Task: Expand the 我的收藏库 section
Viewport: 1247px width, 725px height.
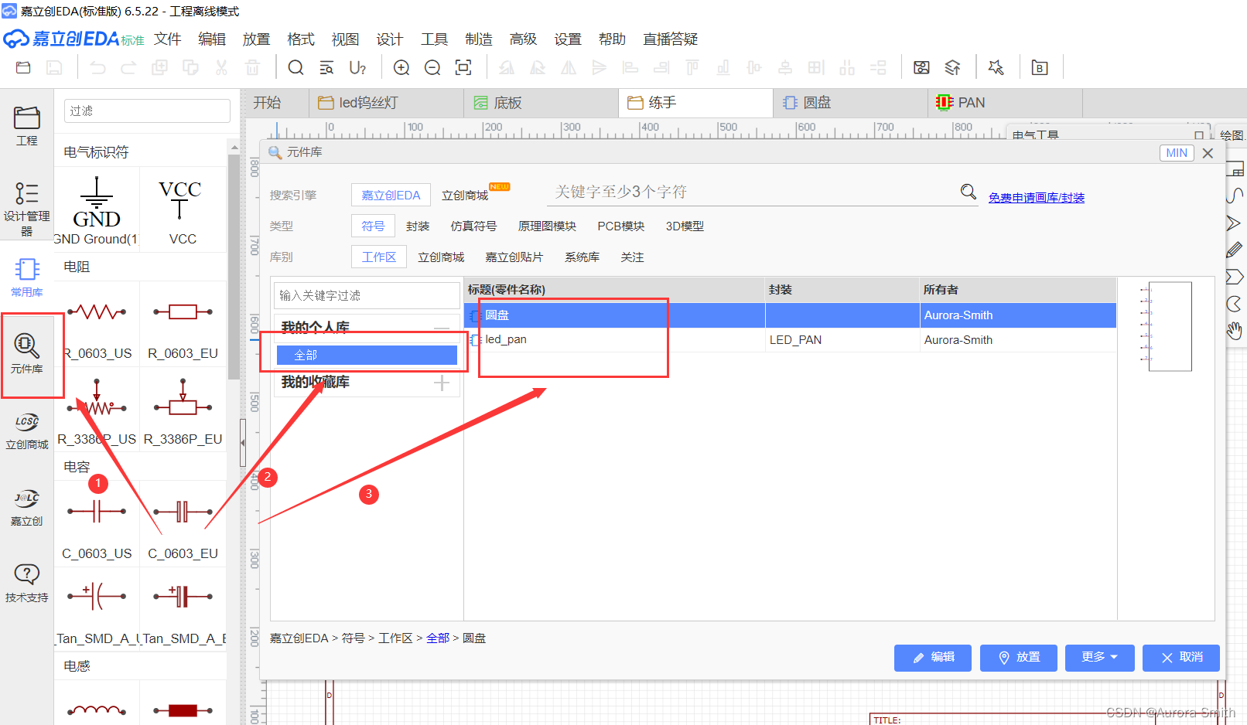Action: [442, 383]
